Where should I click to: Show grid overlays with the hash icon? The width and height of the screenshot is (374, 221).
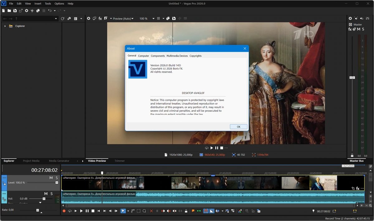click(x=158, y=19)
